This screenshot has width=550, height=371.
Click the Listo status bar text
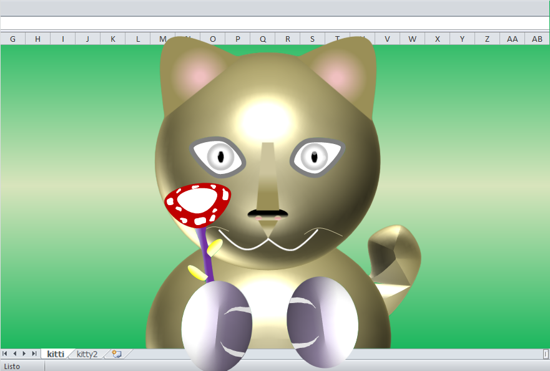pyautogui.click(x=12, y=367)
